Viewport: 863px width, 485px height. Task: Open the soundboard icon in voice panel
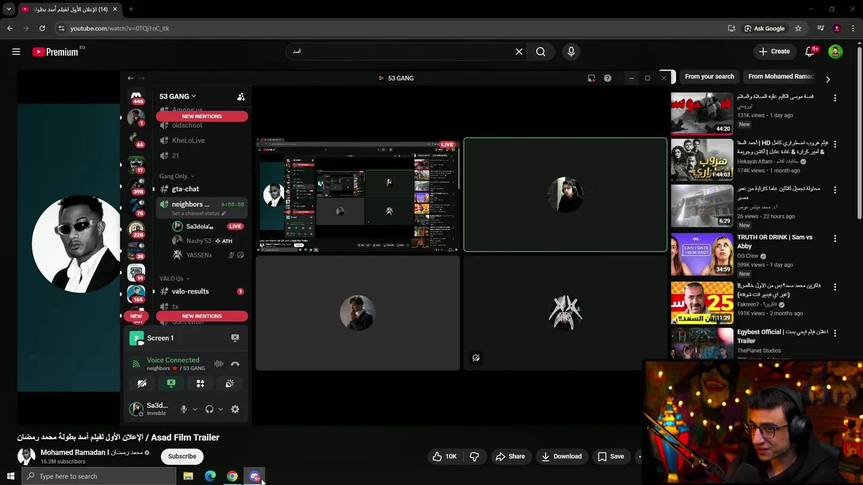229,383
